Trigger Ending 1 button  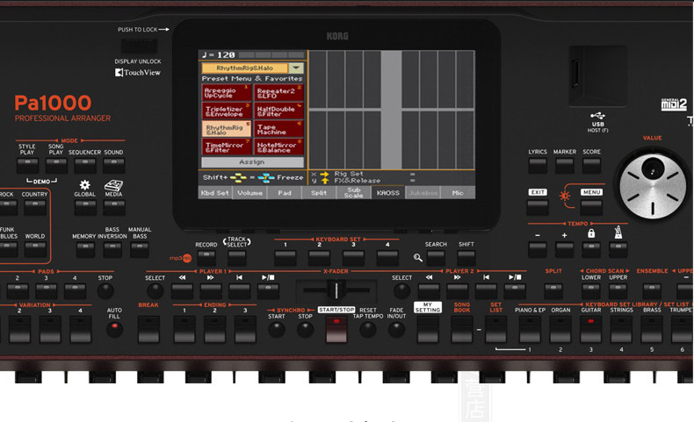tap(184, 329)
